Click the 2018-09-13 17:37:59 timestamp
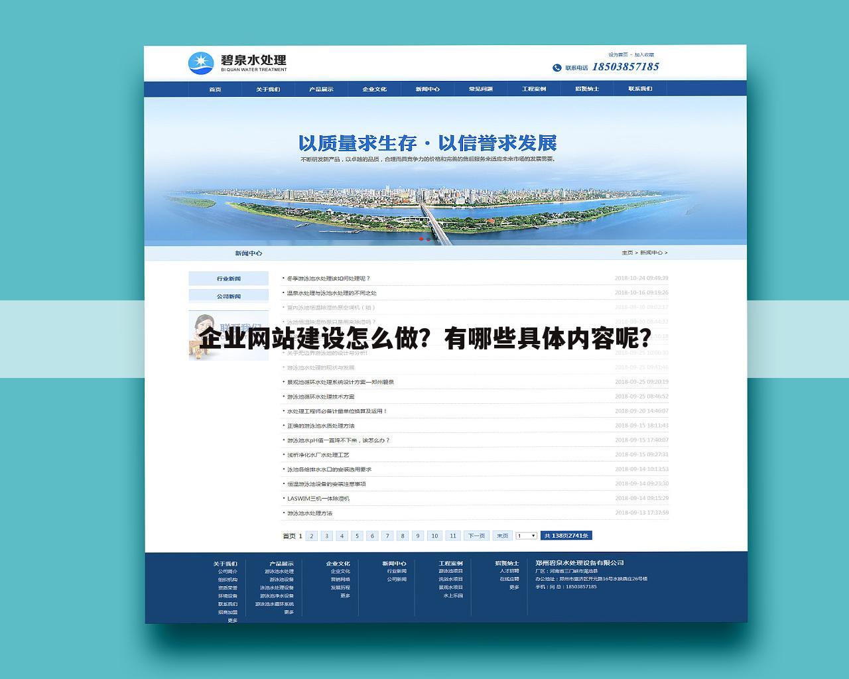This screenshot has width=849, height=679. tap(641, 513)
